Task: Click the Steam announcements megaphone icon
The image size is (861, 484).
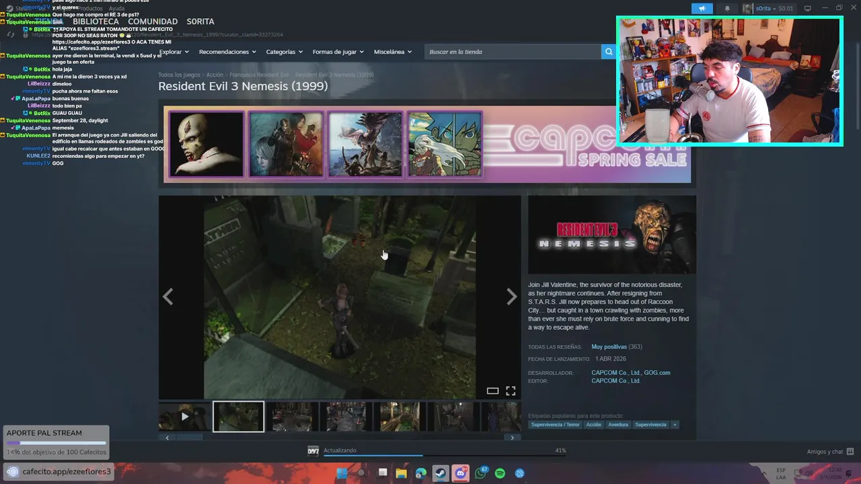Action: point(702,9)
